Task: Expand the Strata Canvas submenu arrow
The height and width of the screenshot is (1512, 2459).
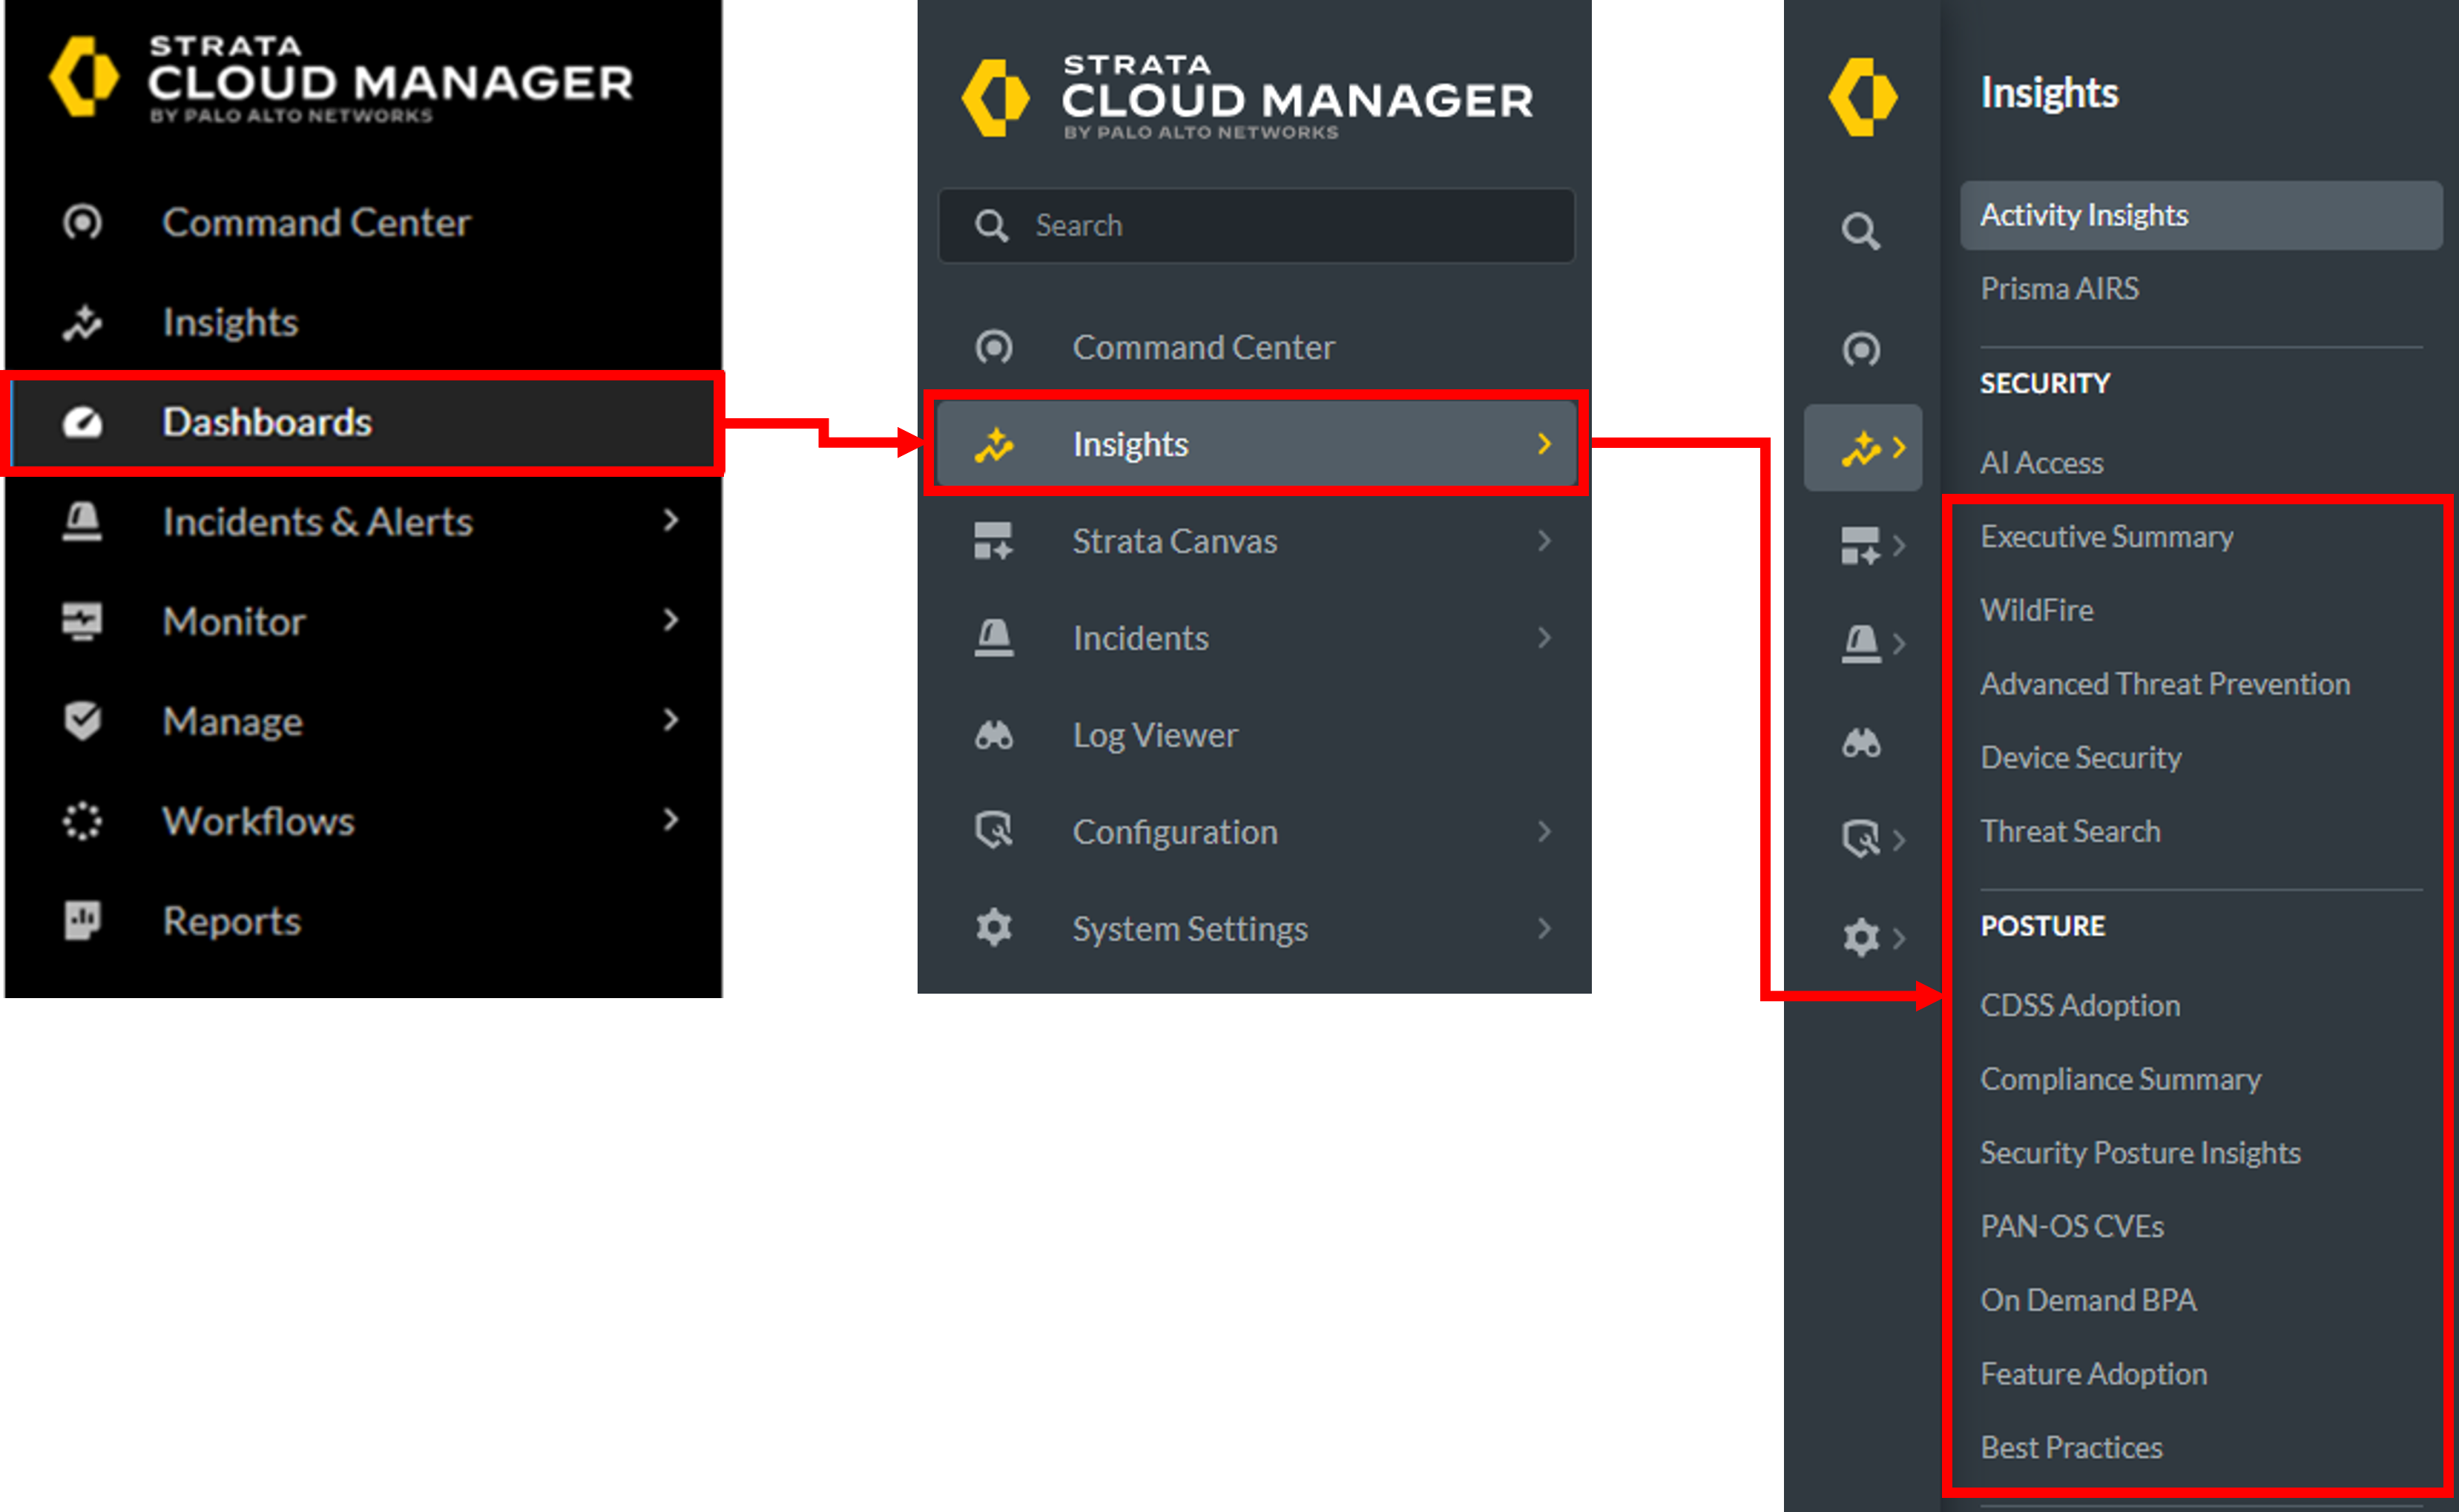Action: pos(1544,541)
